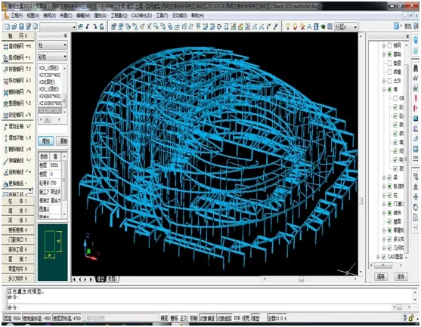
Task: Click the binoculars icon in right sidebar
Action: pyautogui.click(x=416, y=67)
